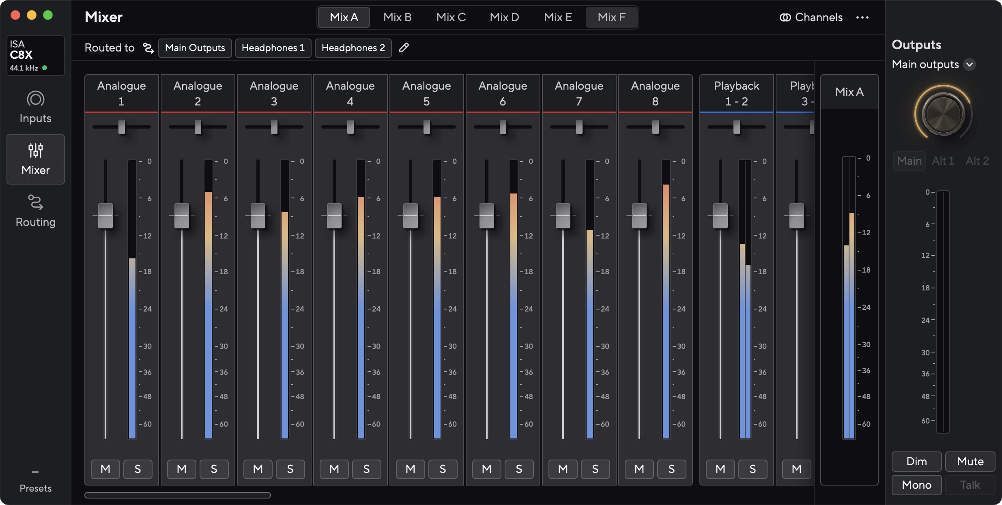Open the Routing sidebar page
1002x505 pixels.
[36, 211]
